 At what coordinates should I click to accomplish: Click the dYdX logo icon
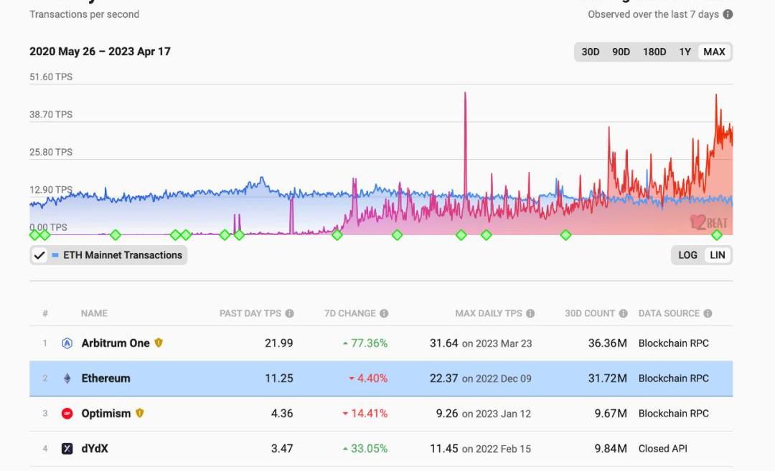[x=67, y=449]
